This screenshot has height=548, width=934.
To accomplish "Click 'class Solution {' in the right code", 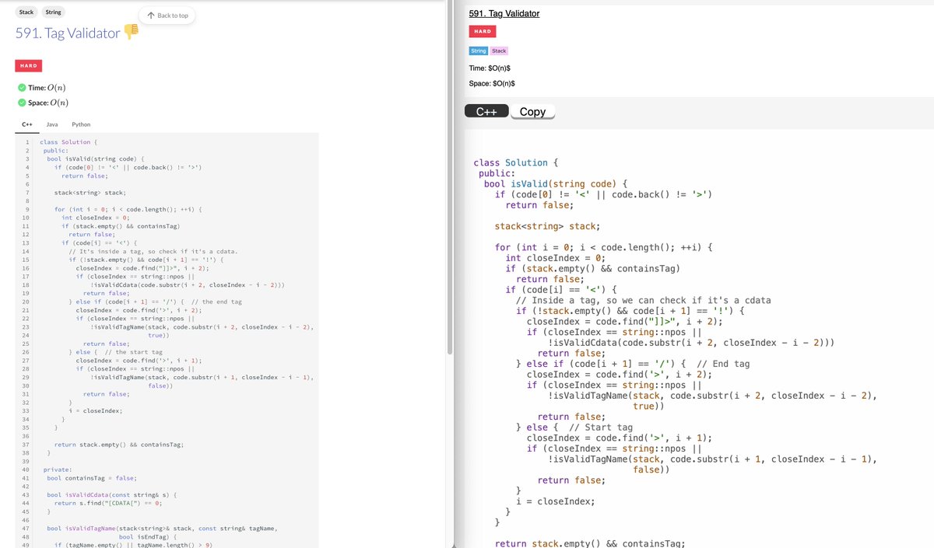I will [516, 162].
